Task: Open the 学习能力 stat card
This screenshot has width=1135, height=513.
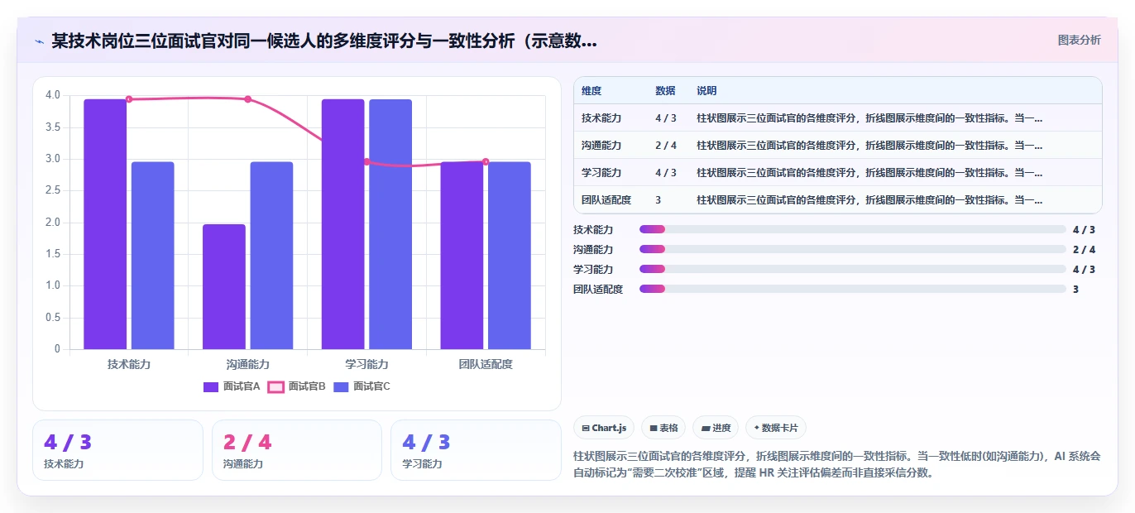Action: (x=476, y=450)
